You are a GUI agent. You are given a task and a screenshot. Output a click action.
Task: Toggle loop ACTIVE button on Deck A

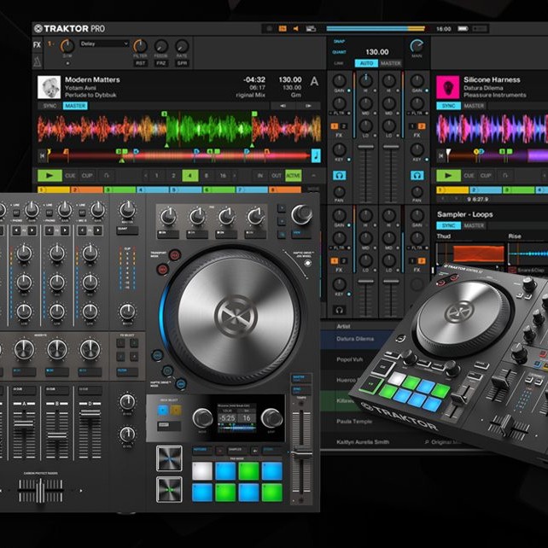click(293, 176)
